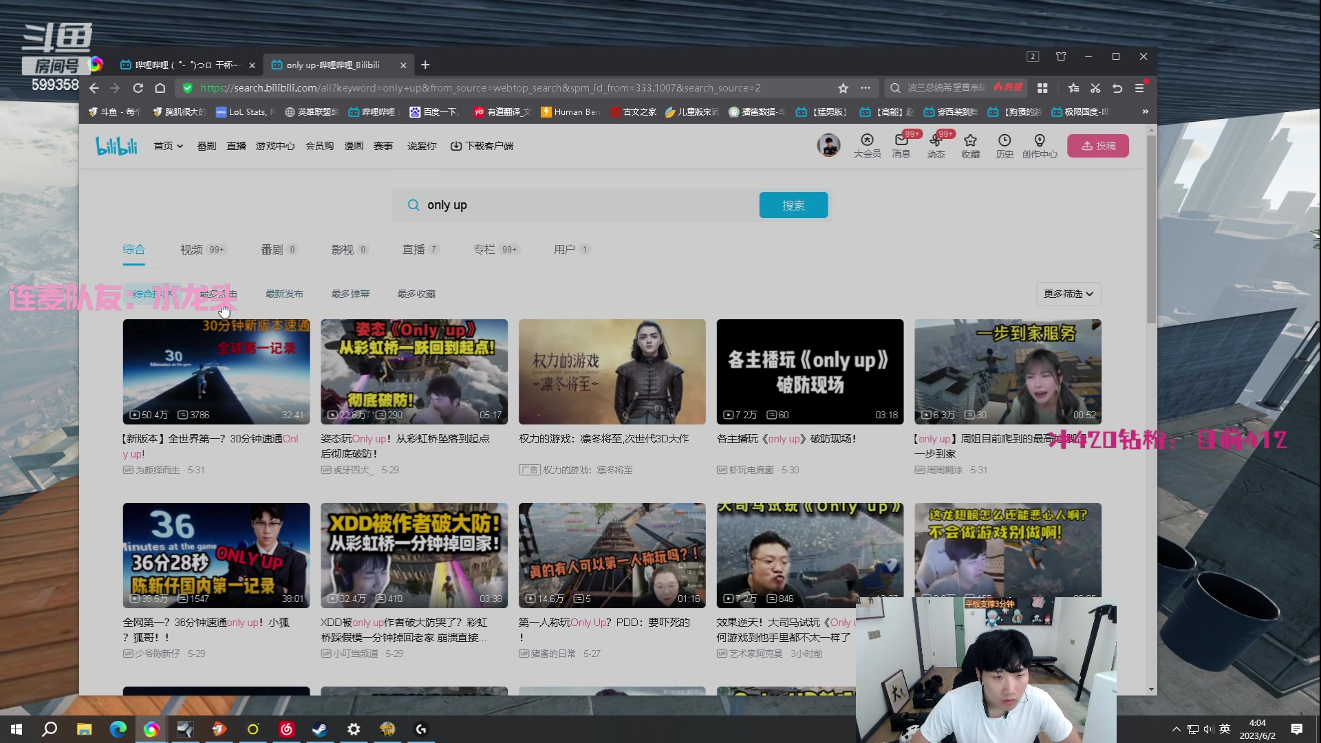Open the browser apps grid icon

pos(1042,88)
